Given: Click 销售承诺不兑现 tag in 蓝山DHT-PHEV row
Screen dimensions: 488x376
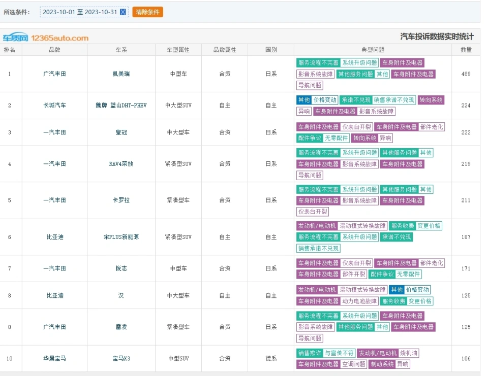Looking at the screenshot, I should [x=393, y=100].
